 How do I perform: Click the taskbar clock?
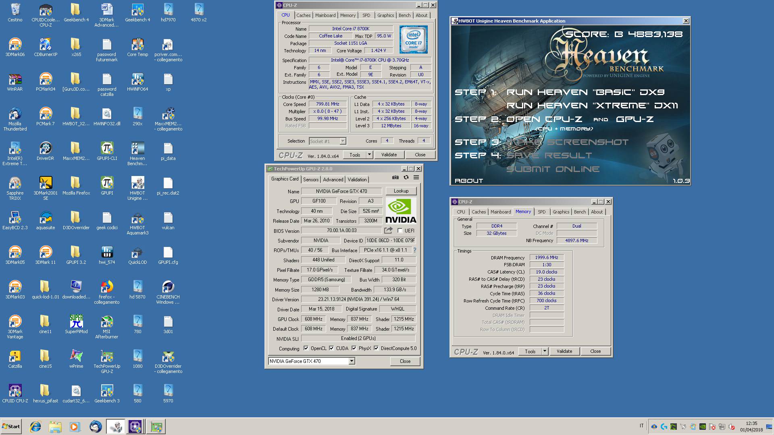[x=751, y=427]
